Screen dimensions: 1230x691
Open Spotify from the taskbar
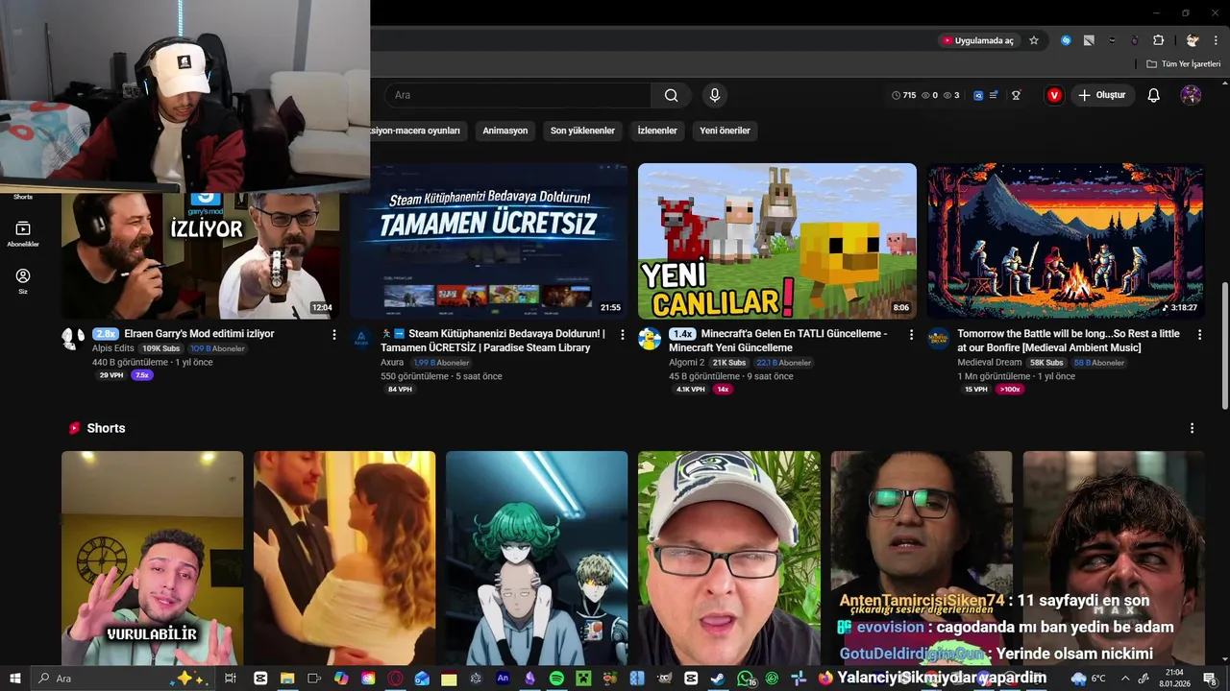pos(556,679)
